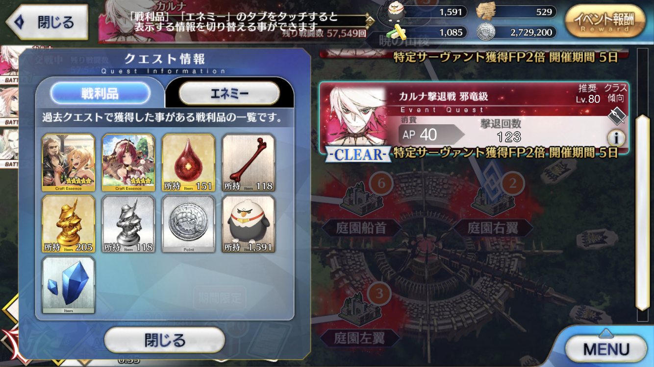Tap the four-star Craft Essence card
Viewport: 654px width, 367px height.
(x=128, y=162)
